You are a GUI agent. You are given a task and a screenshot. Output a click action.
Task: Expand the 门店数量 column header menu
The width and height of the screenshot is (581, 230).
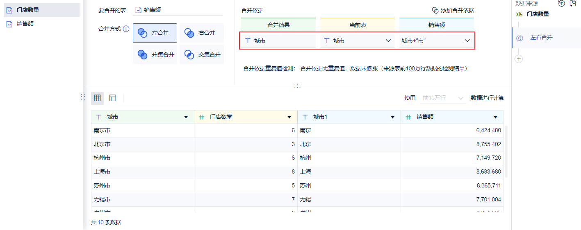[289, 117]
